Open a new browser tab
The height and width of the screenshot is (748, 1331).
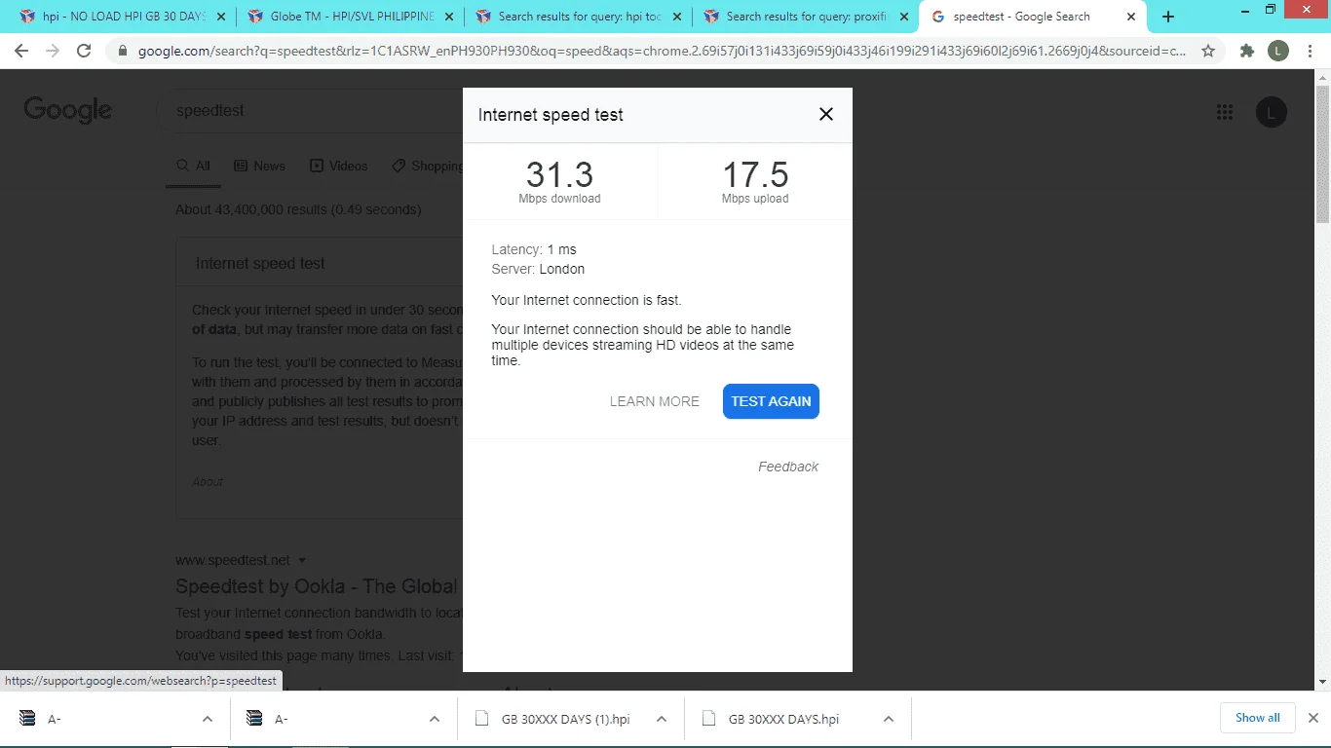coord(1168,17)
